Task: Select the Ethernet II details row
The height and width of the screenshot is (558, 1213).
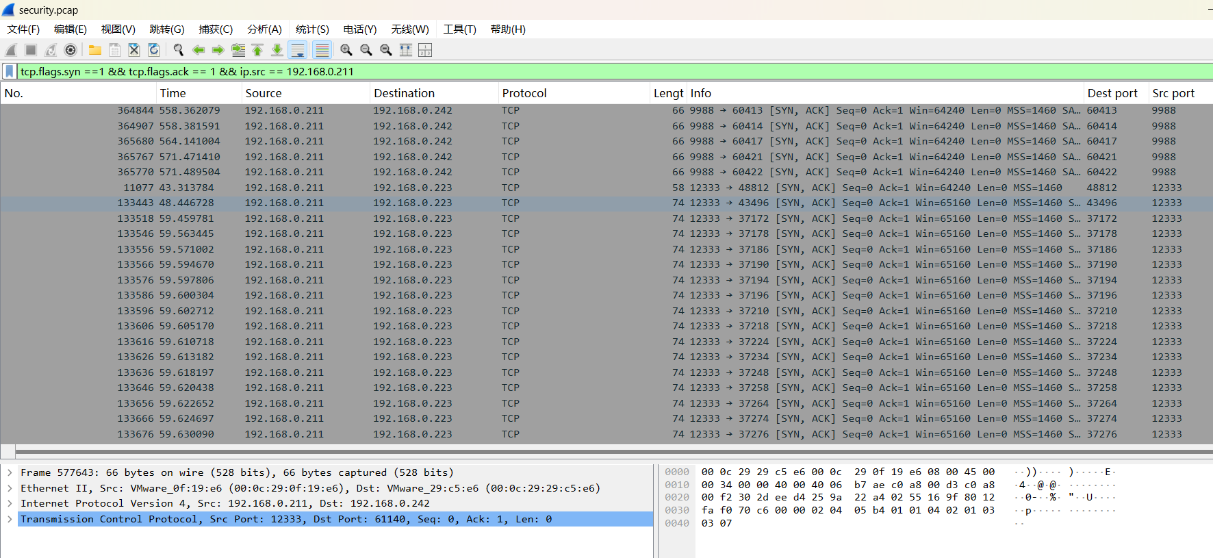Action: click(x=335, y=488)
